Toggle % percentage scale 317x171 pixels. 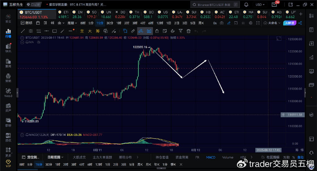point(293,157)
